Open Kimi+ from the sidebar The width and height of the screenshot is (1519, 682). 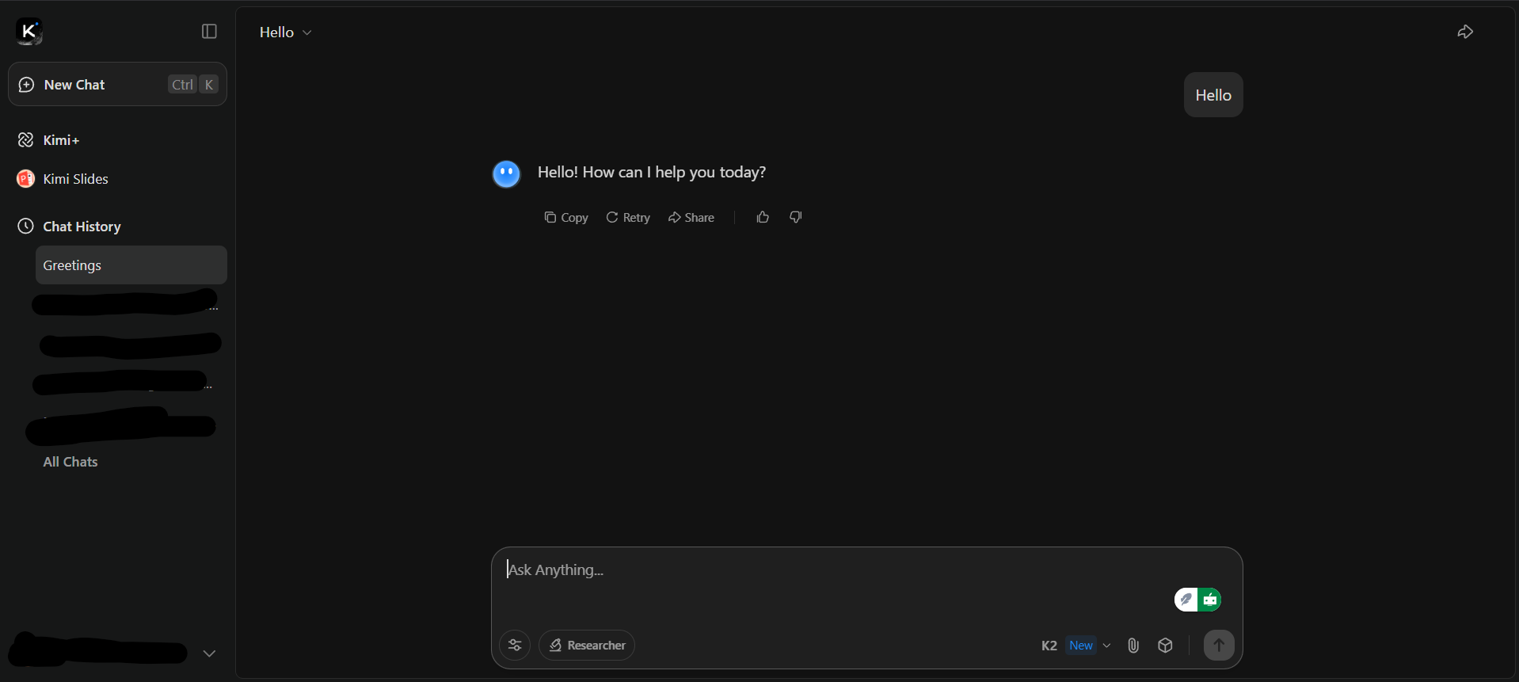point(61,140)
